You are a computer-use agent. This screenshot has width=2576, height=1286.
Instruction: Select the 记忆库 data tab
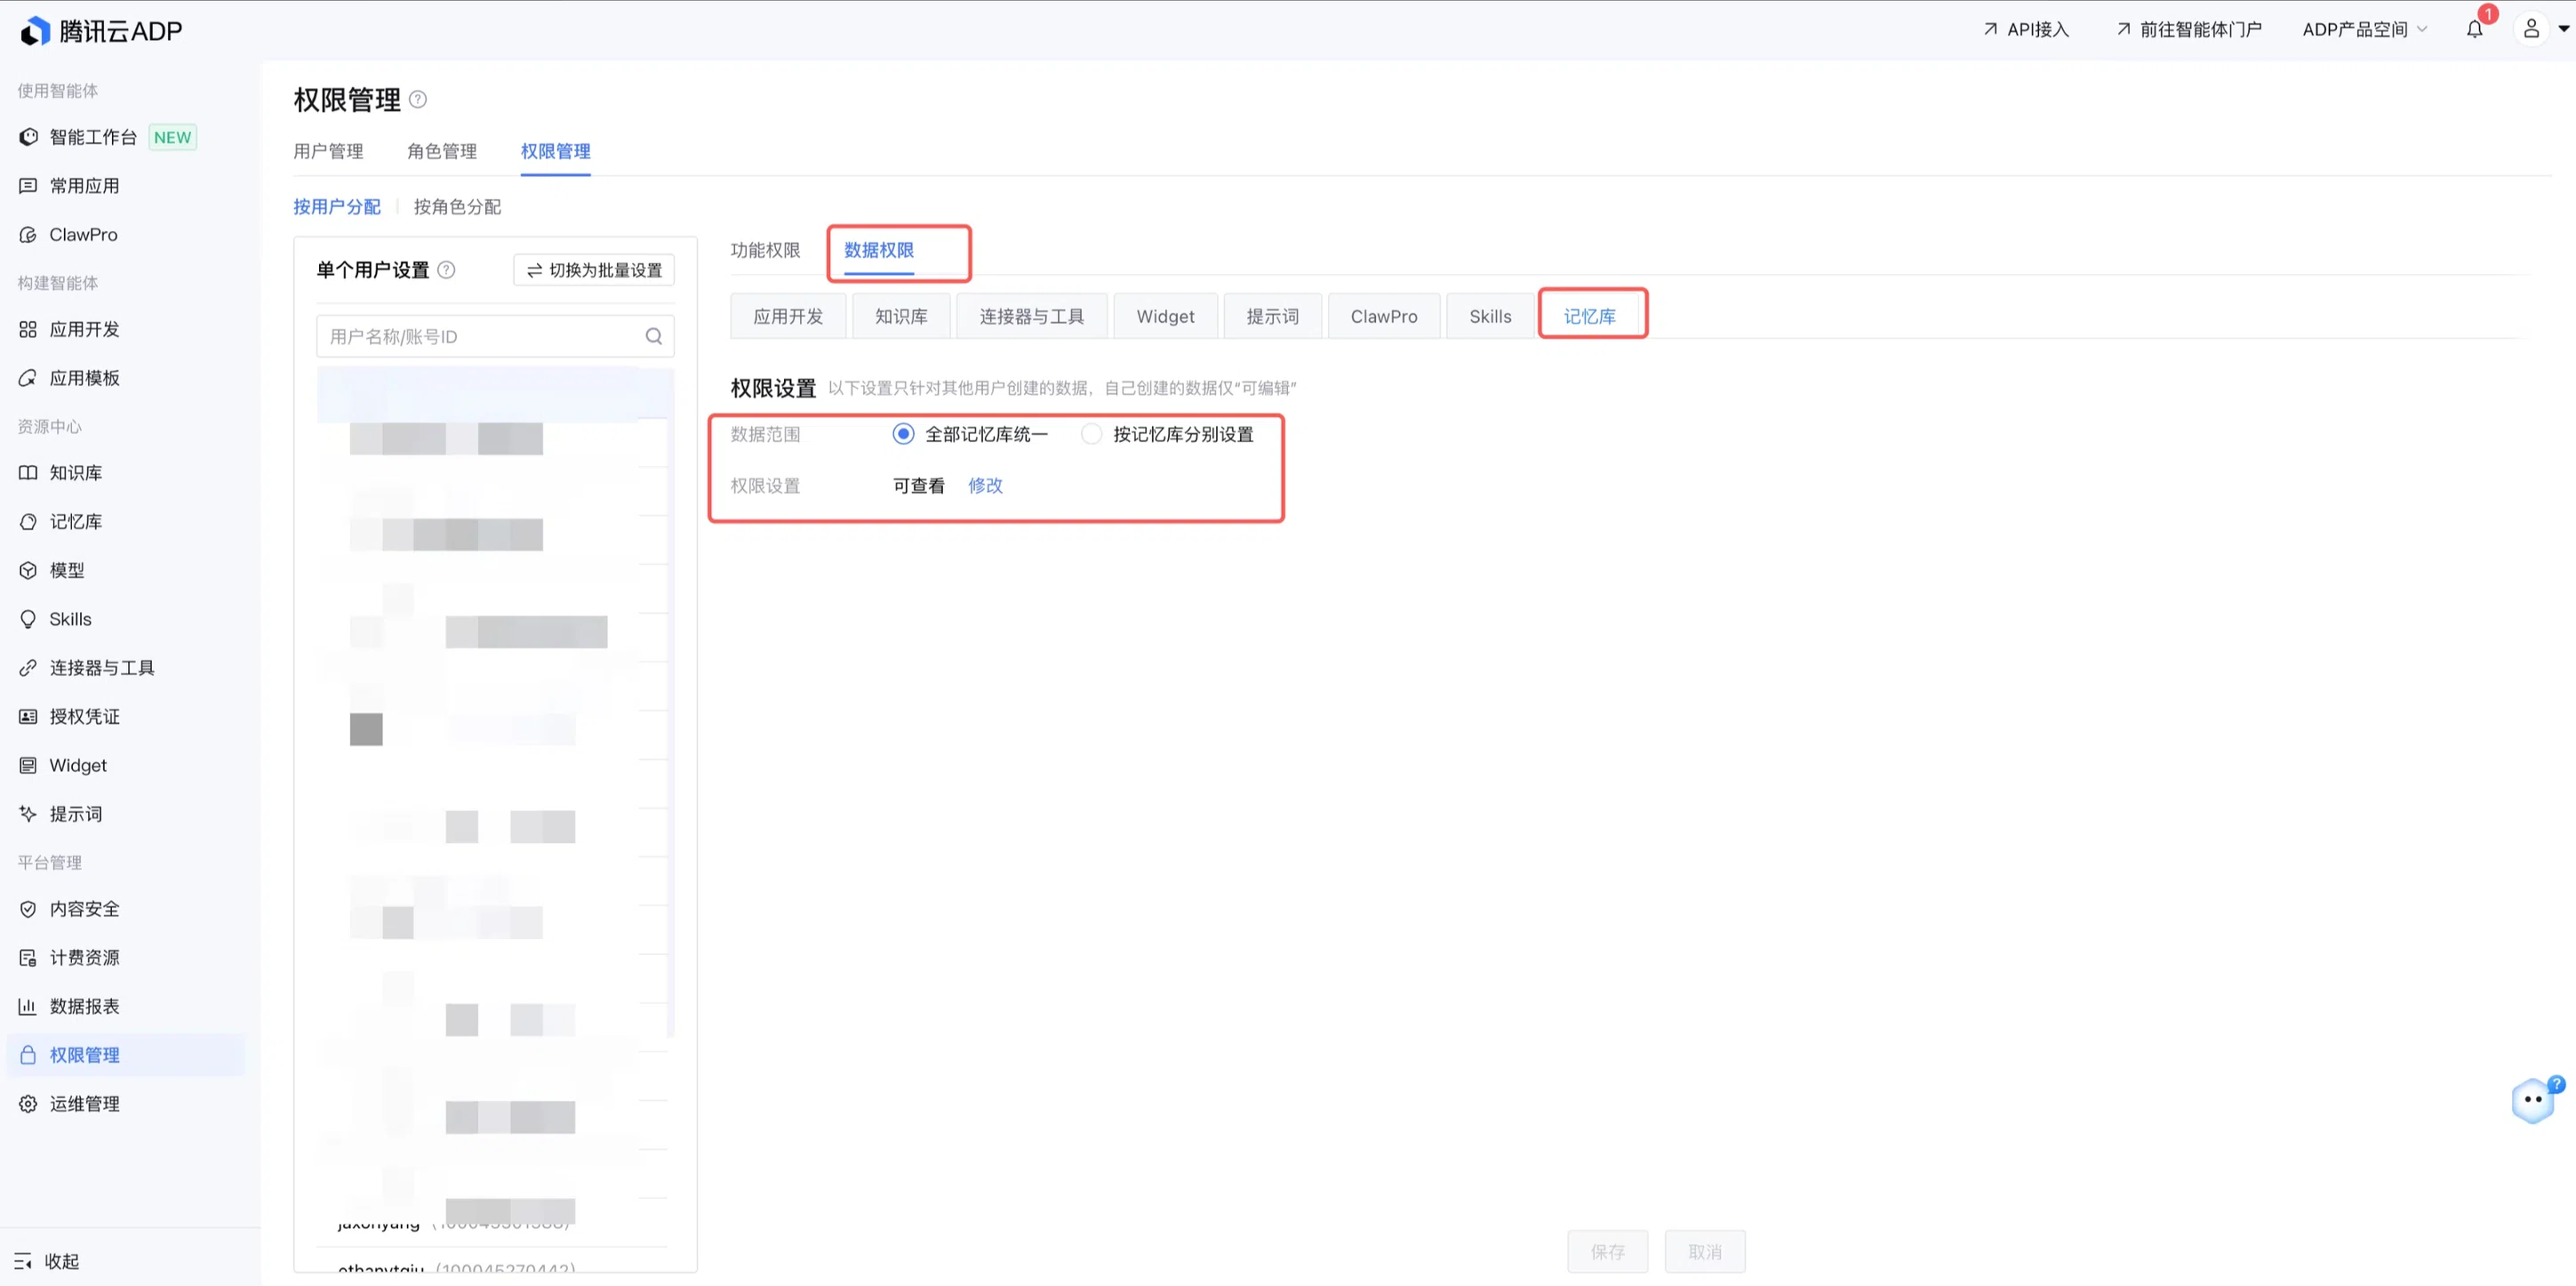[x=1590, y=317]
